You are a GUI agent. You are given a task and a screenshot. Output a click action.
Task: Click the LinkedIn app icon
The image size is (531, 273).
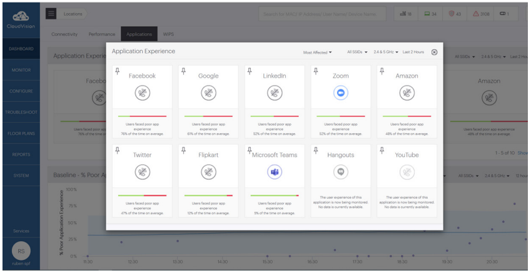tap(275, 92)
